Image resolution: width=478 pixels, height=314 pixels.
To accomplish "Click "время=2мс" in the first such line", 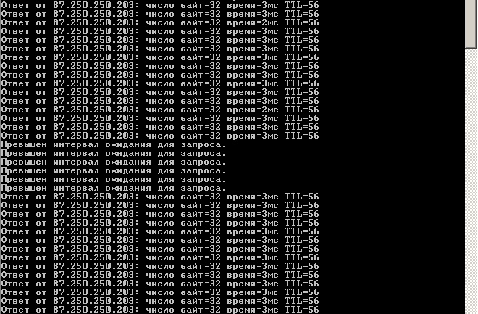I will [253, 23].
